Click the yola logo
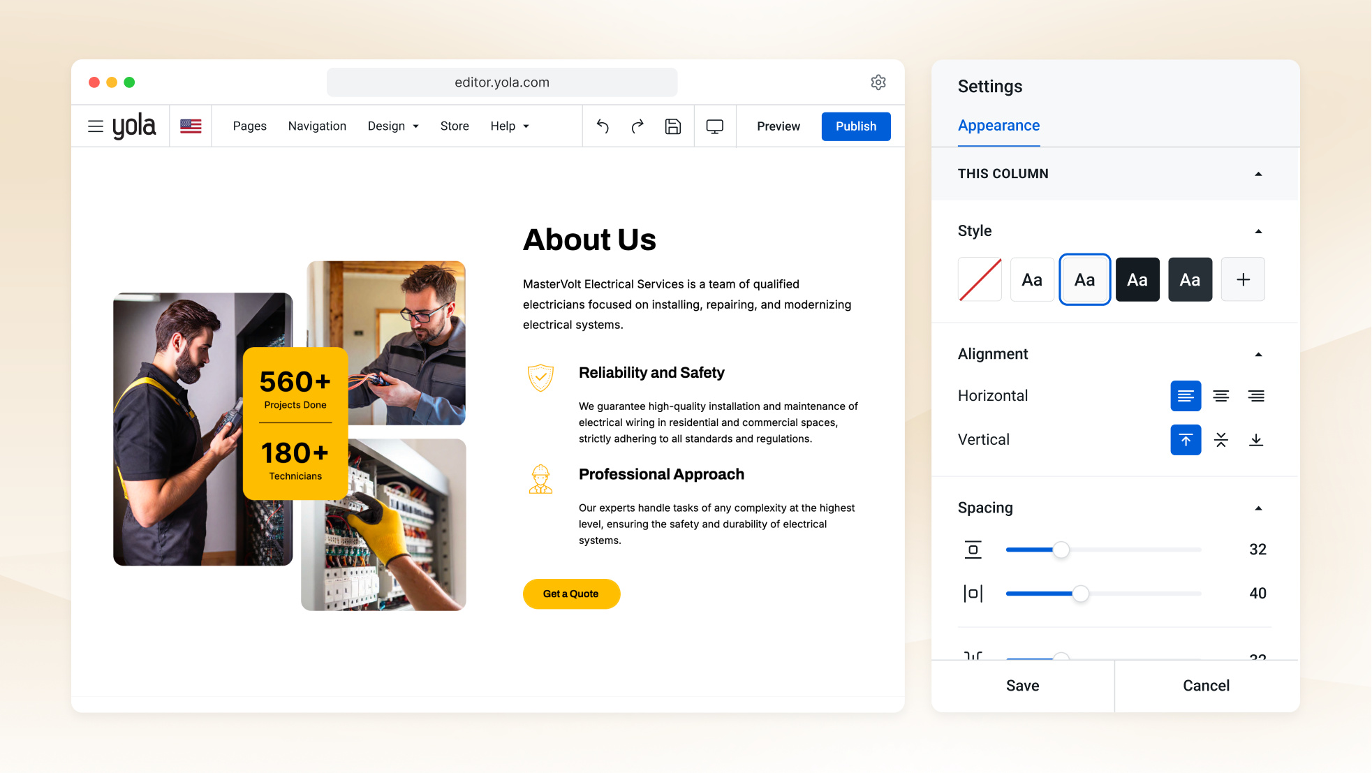The image size is (1372, 773). (x=134, y=126)
